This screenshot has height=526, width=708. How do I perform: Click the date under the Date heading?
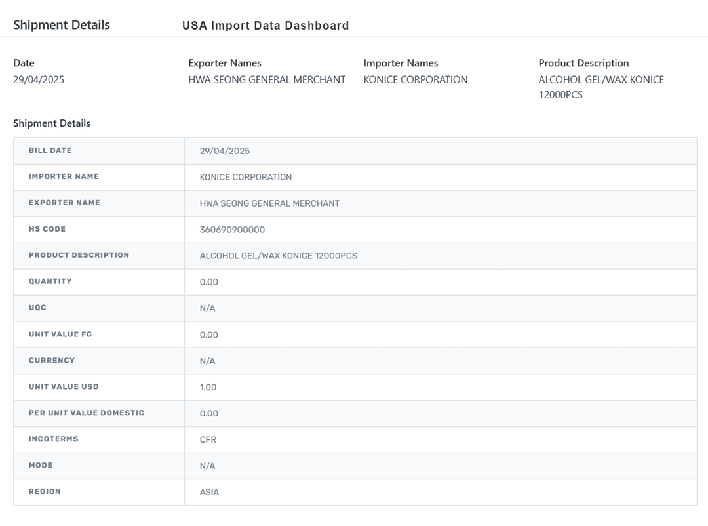coord(39,79)
